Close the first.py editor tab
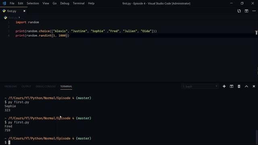This screenshot has width=258, height=145. (x=24, y=11)
